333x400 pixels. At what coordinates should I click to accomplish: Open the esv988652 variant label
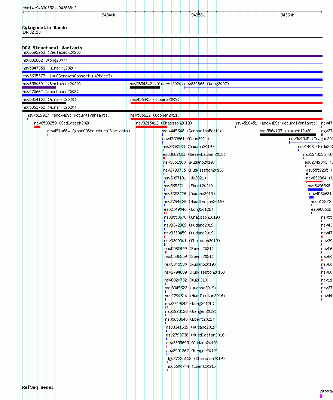(321, 209)
